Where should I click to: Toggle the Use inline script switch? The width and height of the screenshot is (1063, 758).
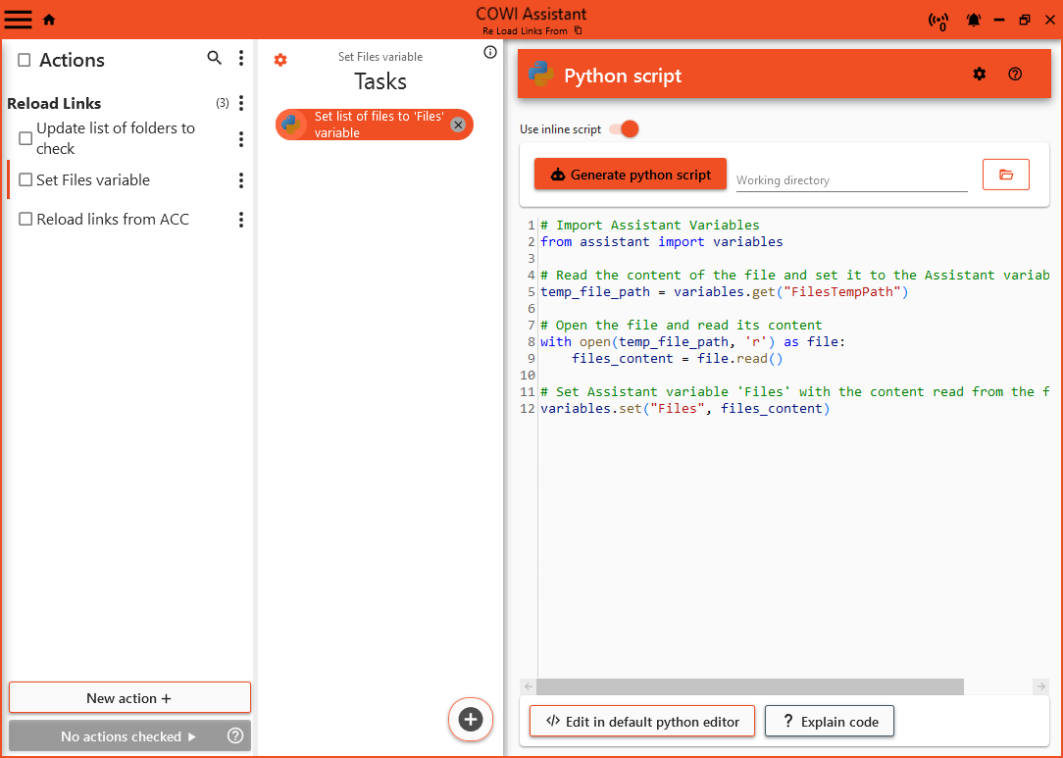pyautogui.click(x=624, y=129)
